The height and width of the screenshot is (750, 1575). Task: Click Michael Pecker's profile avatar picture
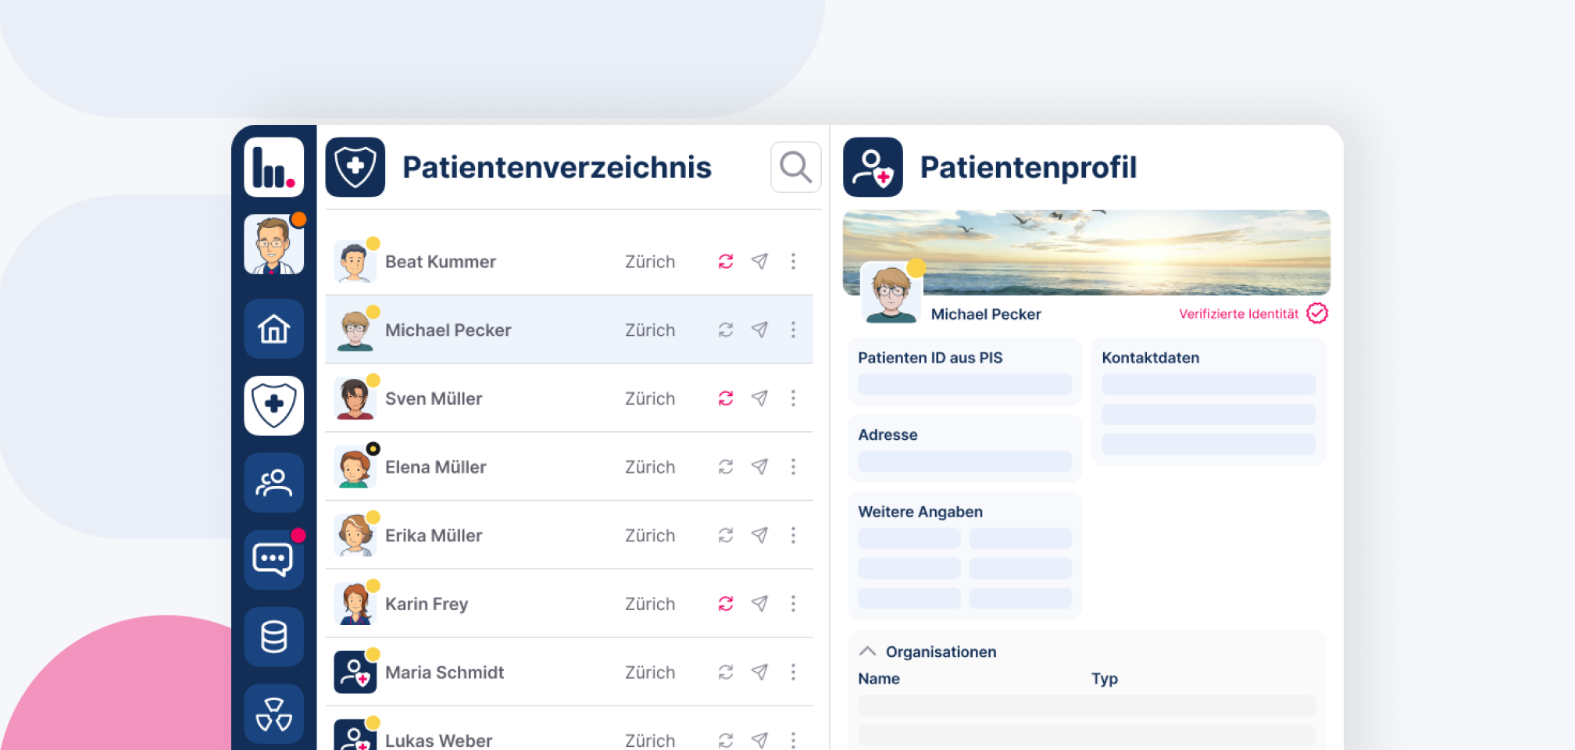[891, 294]
